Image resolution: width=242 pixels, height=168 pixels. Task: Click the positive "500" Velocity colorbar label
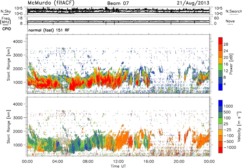click(x=227, y=112)
